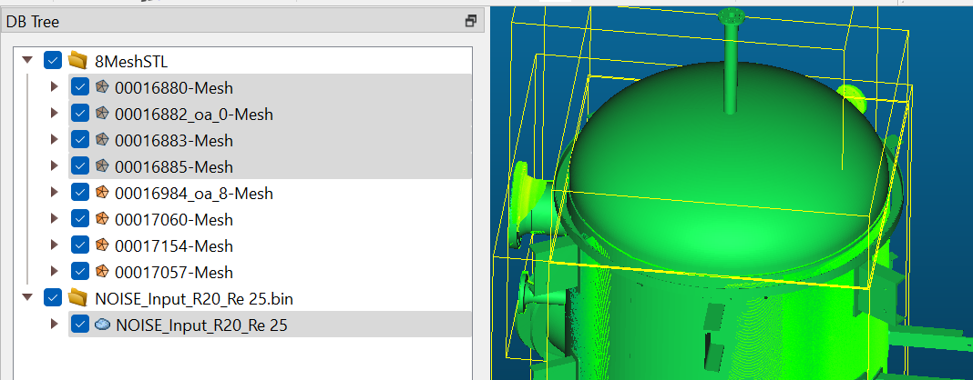This screenshot has height=380, width=973.
Task: Expand the 00016882_oa_0-Mesh node
Action: (54, 114)
